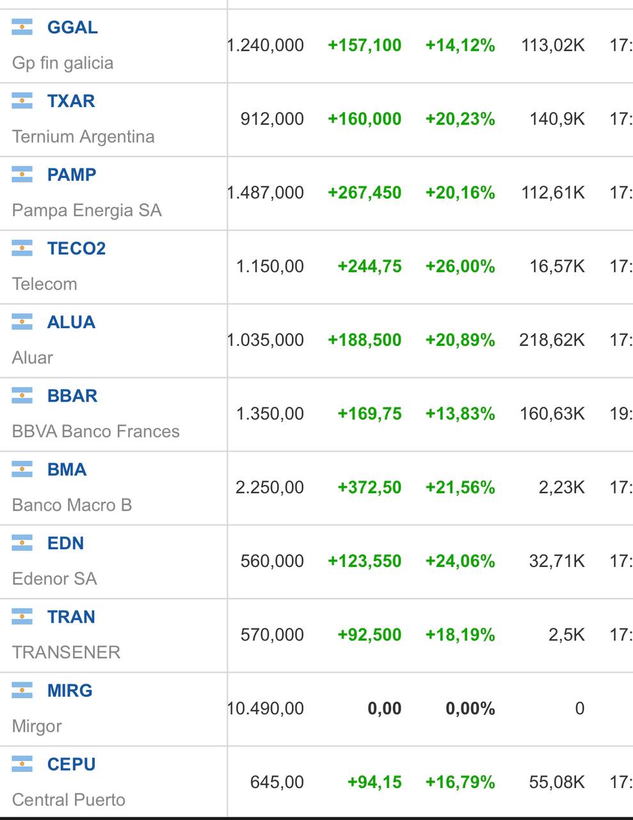Click the Argentina flag icon beside MIRG
Screen dimensions: 633x820
(22, 690)
